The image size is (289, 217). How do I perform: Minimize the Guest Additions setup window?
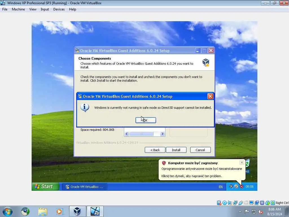pyautogui.click(x=198, y=50)
